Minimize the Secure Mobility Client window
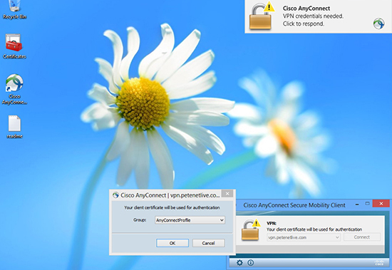This screenshot has height=270, width=392. coord(358,204)
